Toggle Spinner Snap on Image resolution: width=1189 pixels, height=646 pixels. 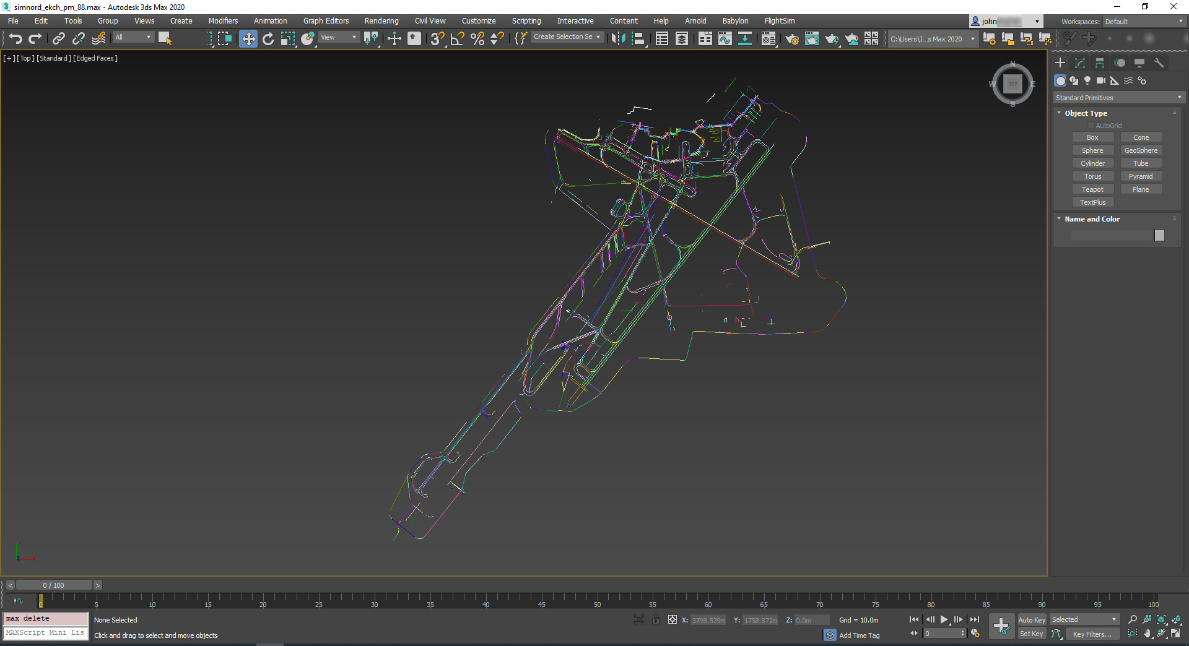point(497,38)
